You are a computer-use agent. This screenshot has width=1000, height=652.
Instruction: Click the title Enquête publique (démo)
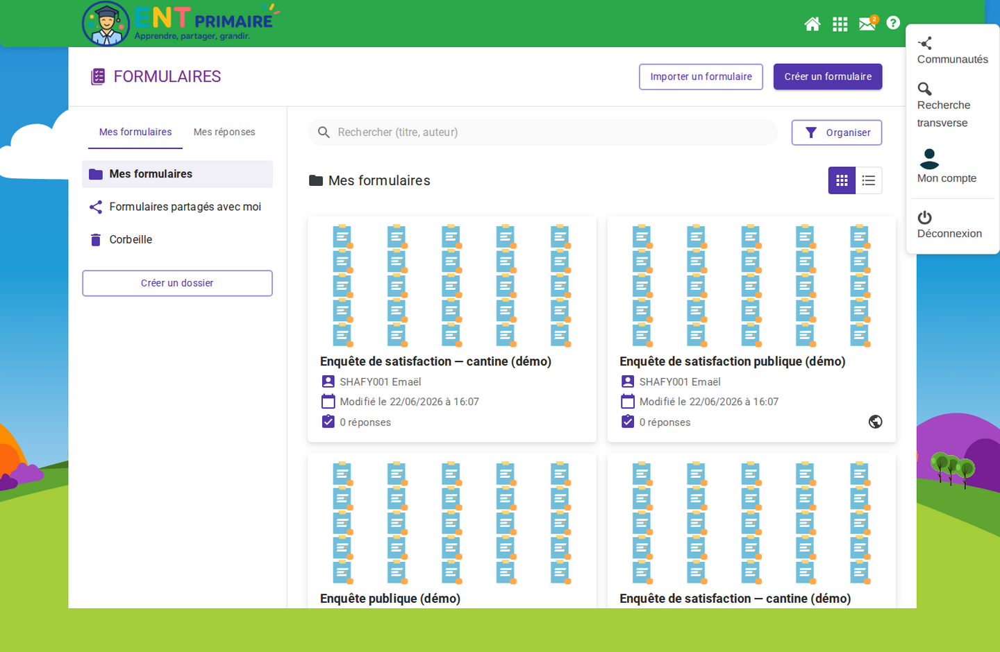390,599
